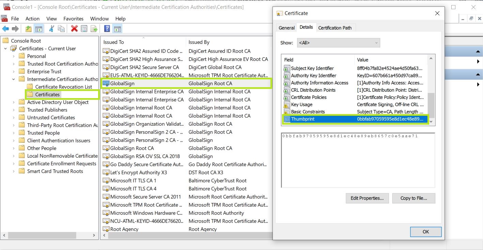Screen dimensions: 483x250
Task: Expand the Personal folder in the tree
Action: [14, 56]
